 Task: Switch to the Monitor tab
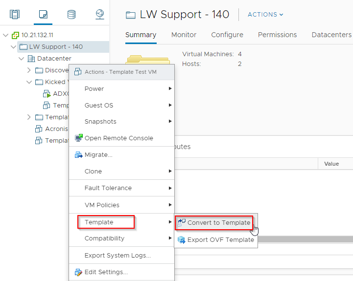(184, 35)
